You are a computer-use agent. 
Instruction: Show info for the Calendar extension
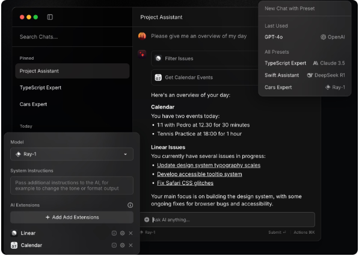(114, 245)
